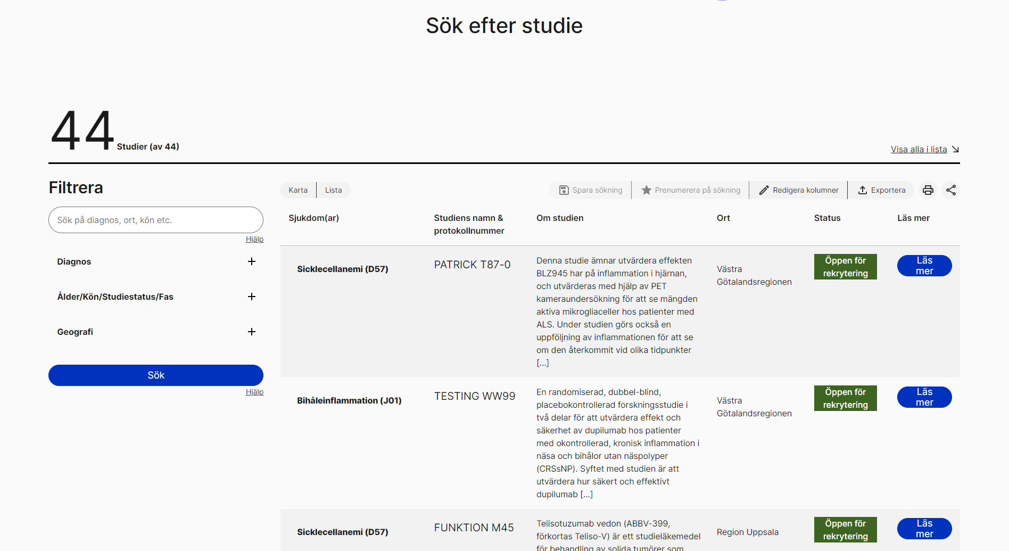Click the Hjälp link under search field

(254, 239)
